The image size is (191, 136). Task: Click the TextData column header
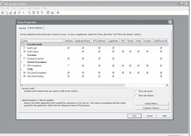coord(68,41)
